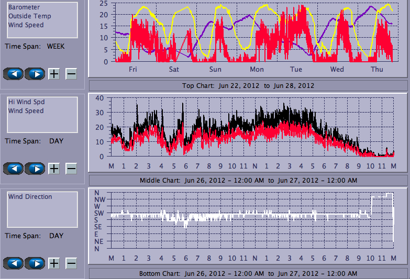Screen dimensions: 410x279
Task: Select Wind Speed in the top chart list
Action: pos(26,25)
